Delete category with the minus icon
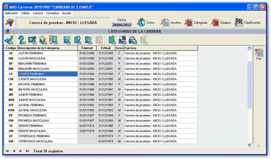 (x=88, y=40)
